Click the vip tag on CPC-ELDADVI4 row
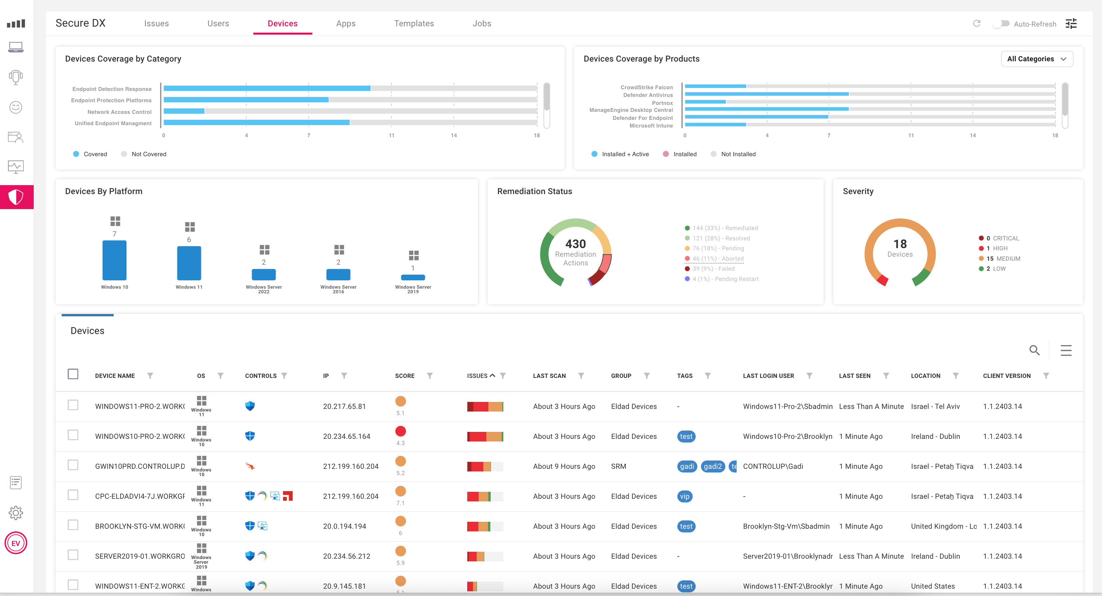 coord(684,496)
